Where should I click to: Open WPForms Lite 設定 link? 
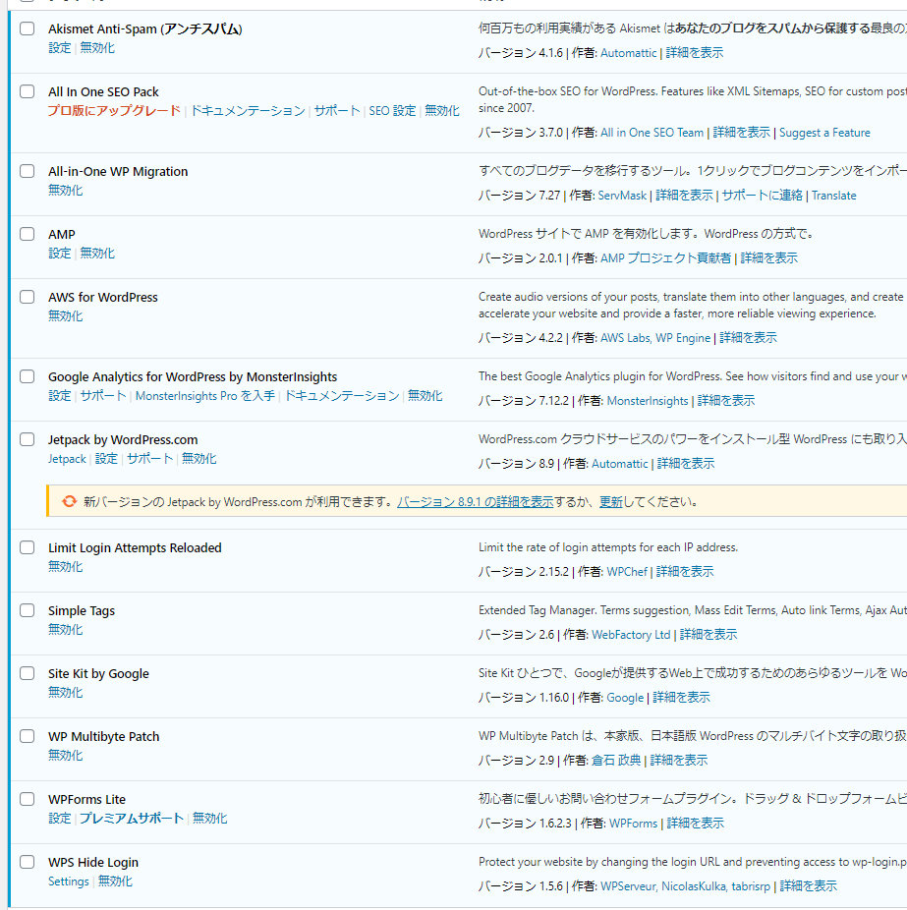(59, 819)
